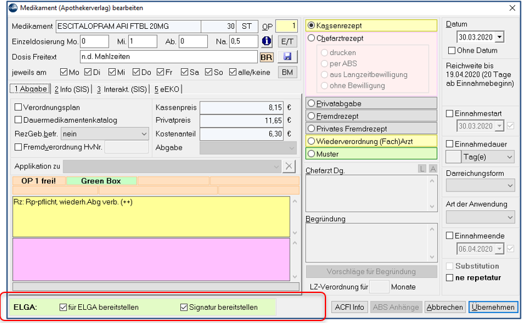This screenshot has width=522, height=323.
Task: Tick the Ohne Datum checkbox
Action: pyautogui.click(x=452, y=51)
